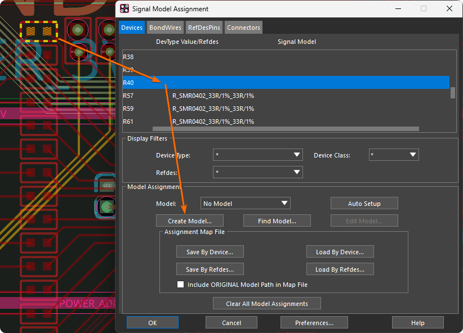
Task: Switch to the BondWires tab
Action: [x=166, y=28]
